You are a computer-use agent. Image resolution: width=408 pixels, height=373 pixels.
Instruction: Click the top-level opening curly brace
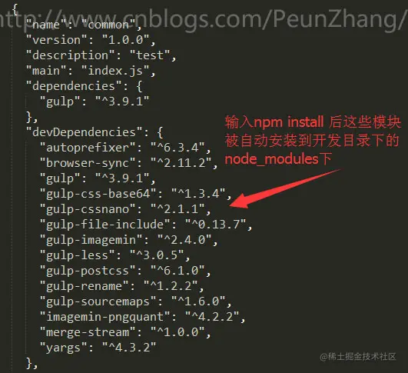pos(15,9)
